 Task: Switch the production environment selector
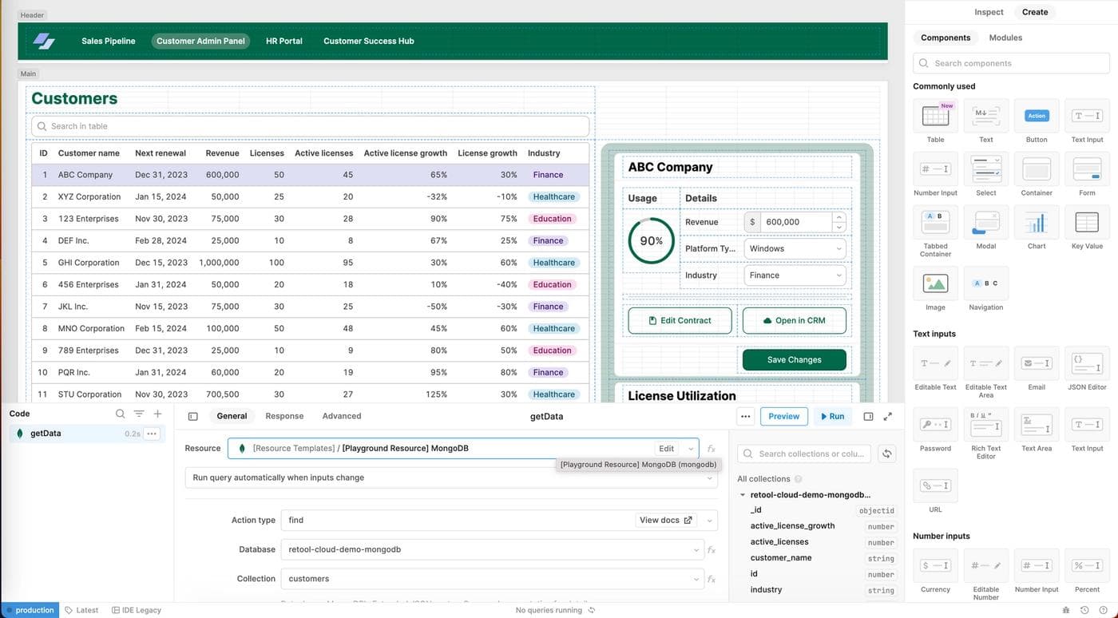(x=30, y=609)
